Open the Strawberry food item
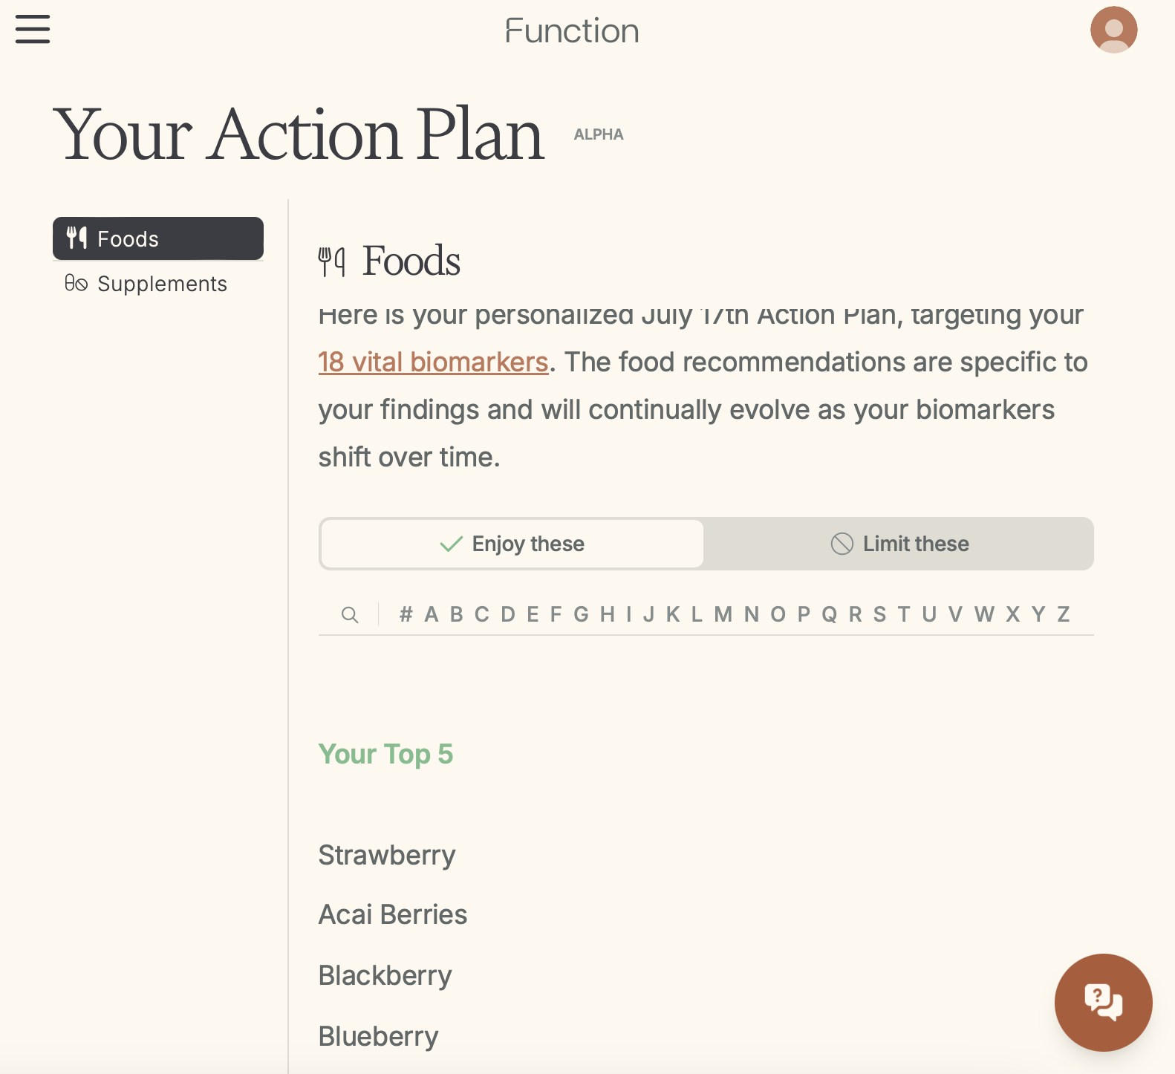Image resolution: width=1175 pixels, height=1074 pixels. (387, 855)
